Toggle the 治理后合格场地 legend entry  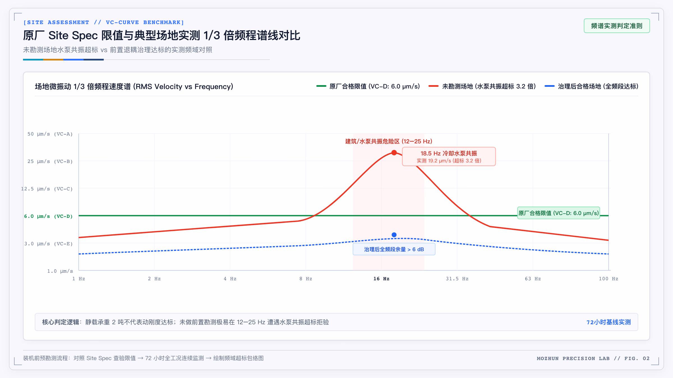coord(591,86)
